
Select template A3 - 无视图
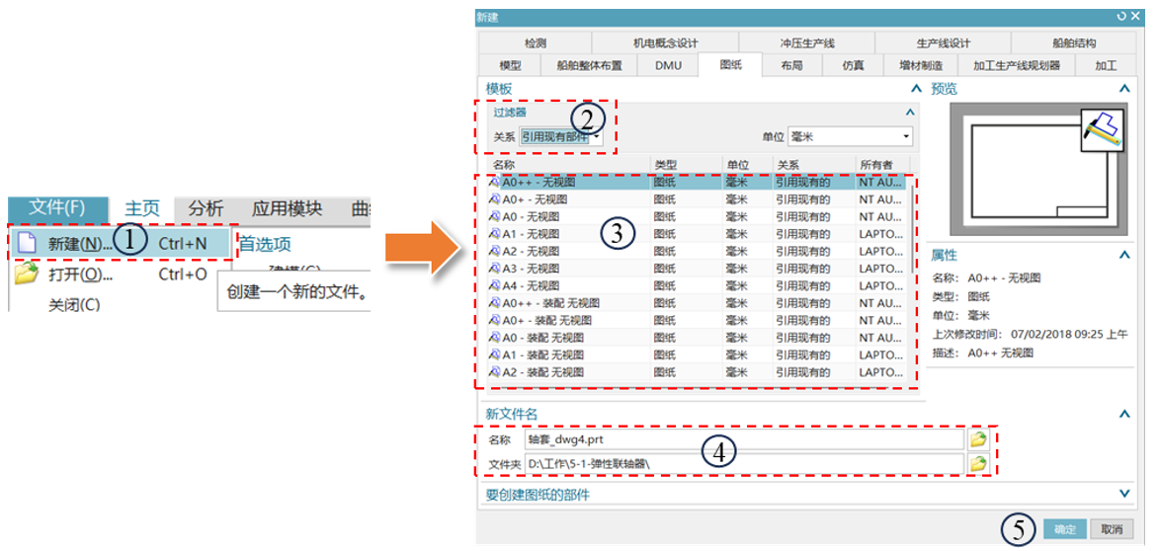point(697,269)
